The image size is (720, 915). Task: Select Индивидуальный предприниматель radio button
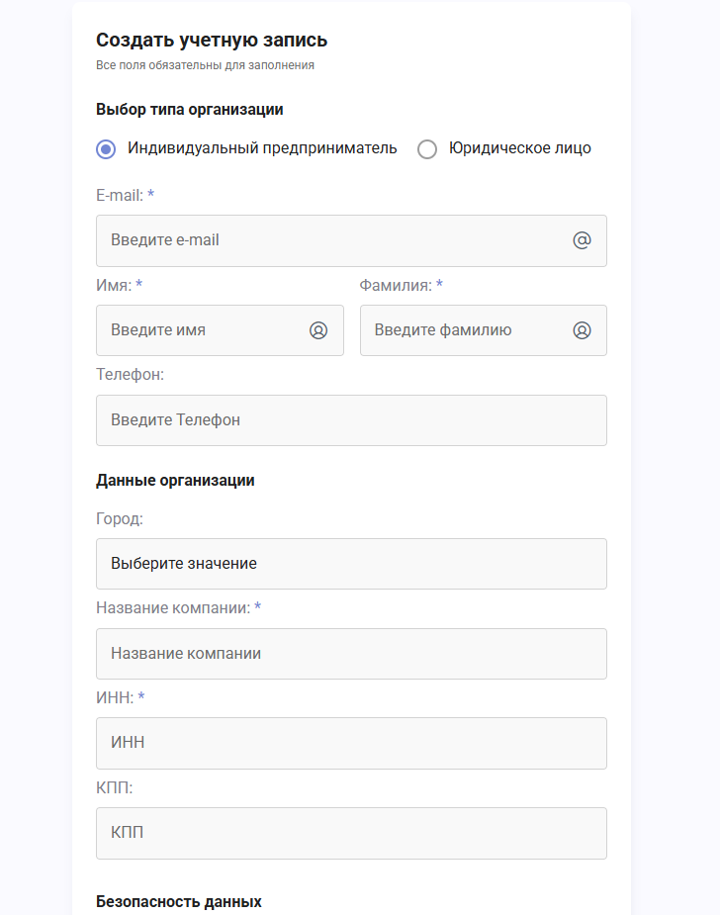coord(106,149)
